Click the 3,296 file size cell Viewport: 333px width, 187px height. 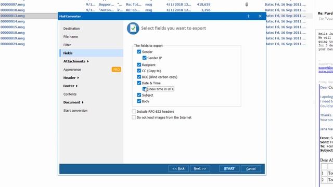point(206,10)
